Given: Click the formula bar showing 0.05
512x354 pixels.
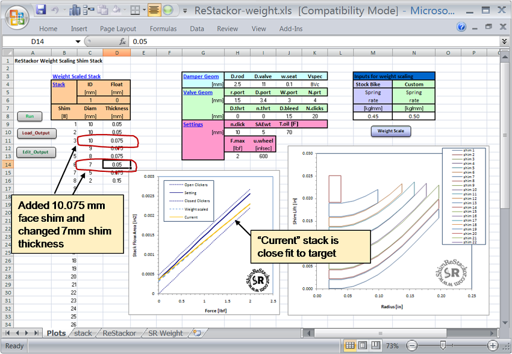Looking at the screenshot, I should tap(314, 41).
